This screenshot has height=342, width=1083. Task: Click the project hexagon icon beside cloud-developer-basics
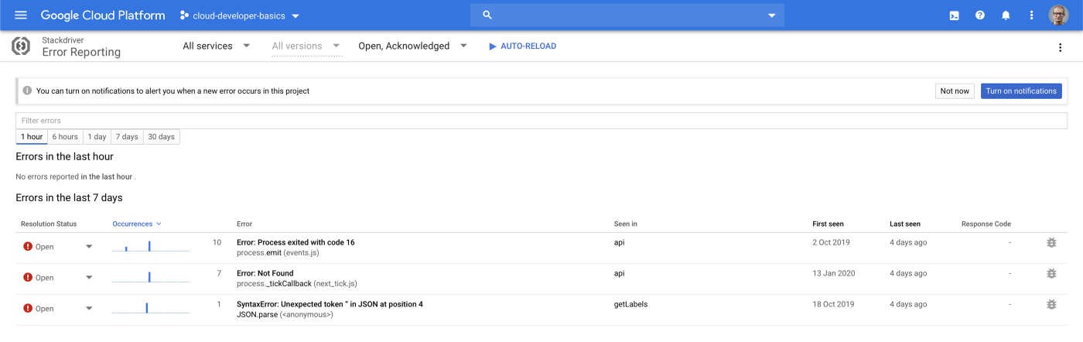pos(184,15)
